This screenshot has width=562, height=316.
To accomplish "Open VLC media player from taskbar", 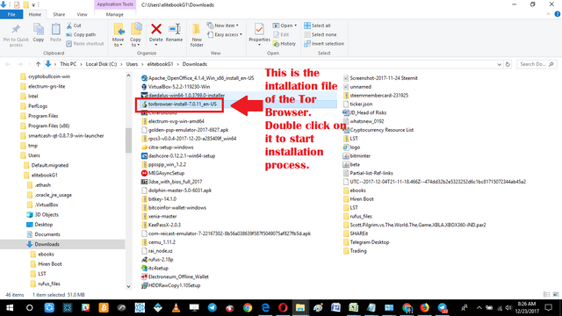I will tap(176, 308).
